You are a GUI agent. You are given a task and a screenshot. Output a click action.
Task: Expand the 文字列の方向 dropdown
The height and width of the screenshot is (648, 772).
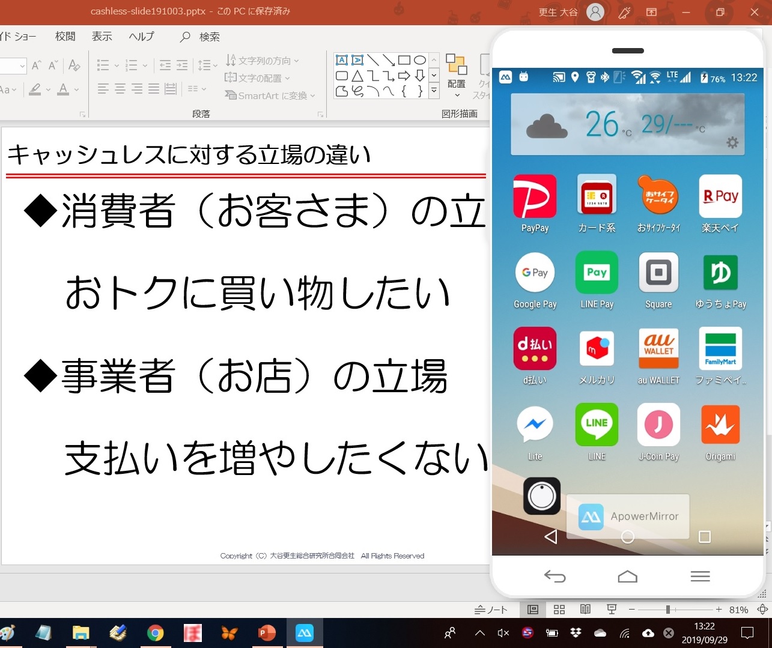(263, 61)
